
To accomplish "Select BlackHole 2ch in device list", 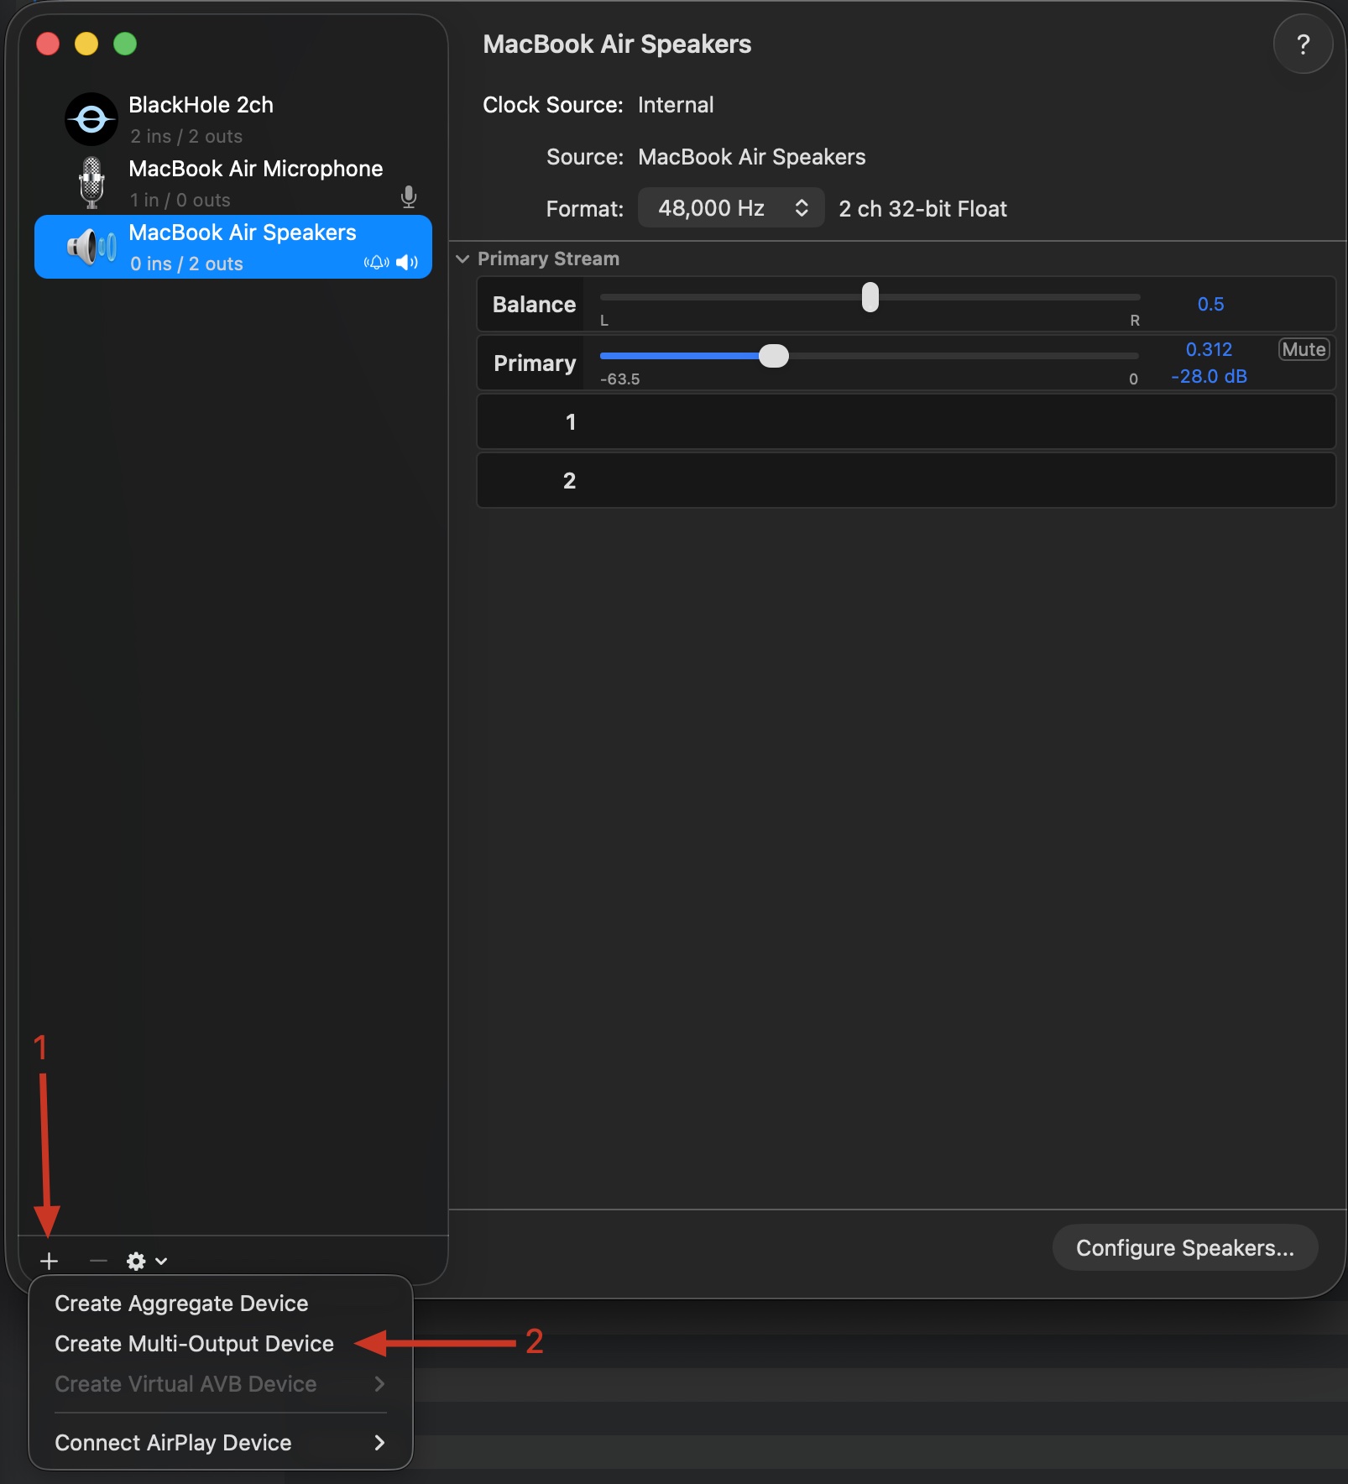I will 233,119.
